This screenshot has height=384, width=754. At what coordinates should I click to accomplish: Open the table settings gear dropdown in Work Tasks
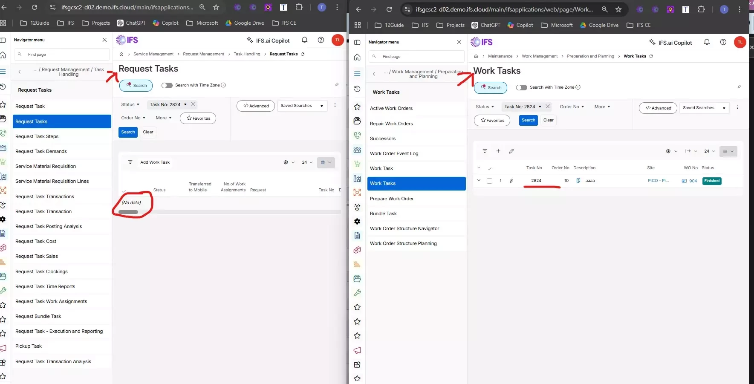pos(671,151)
